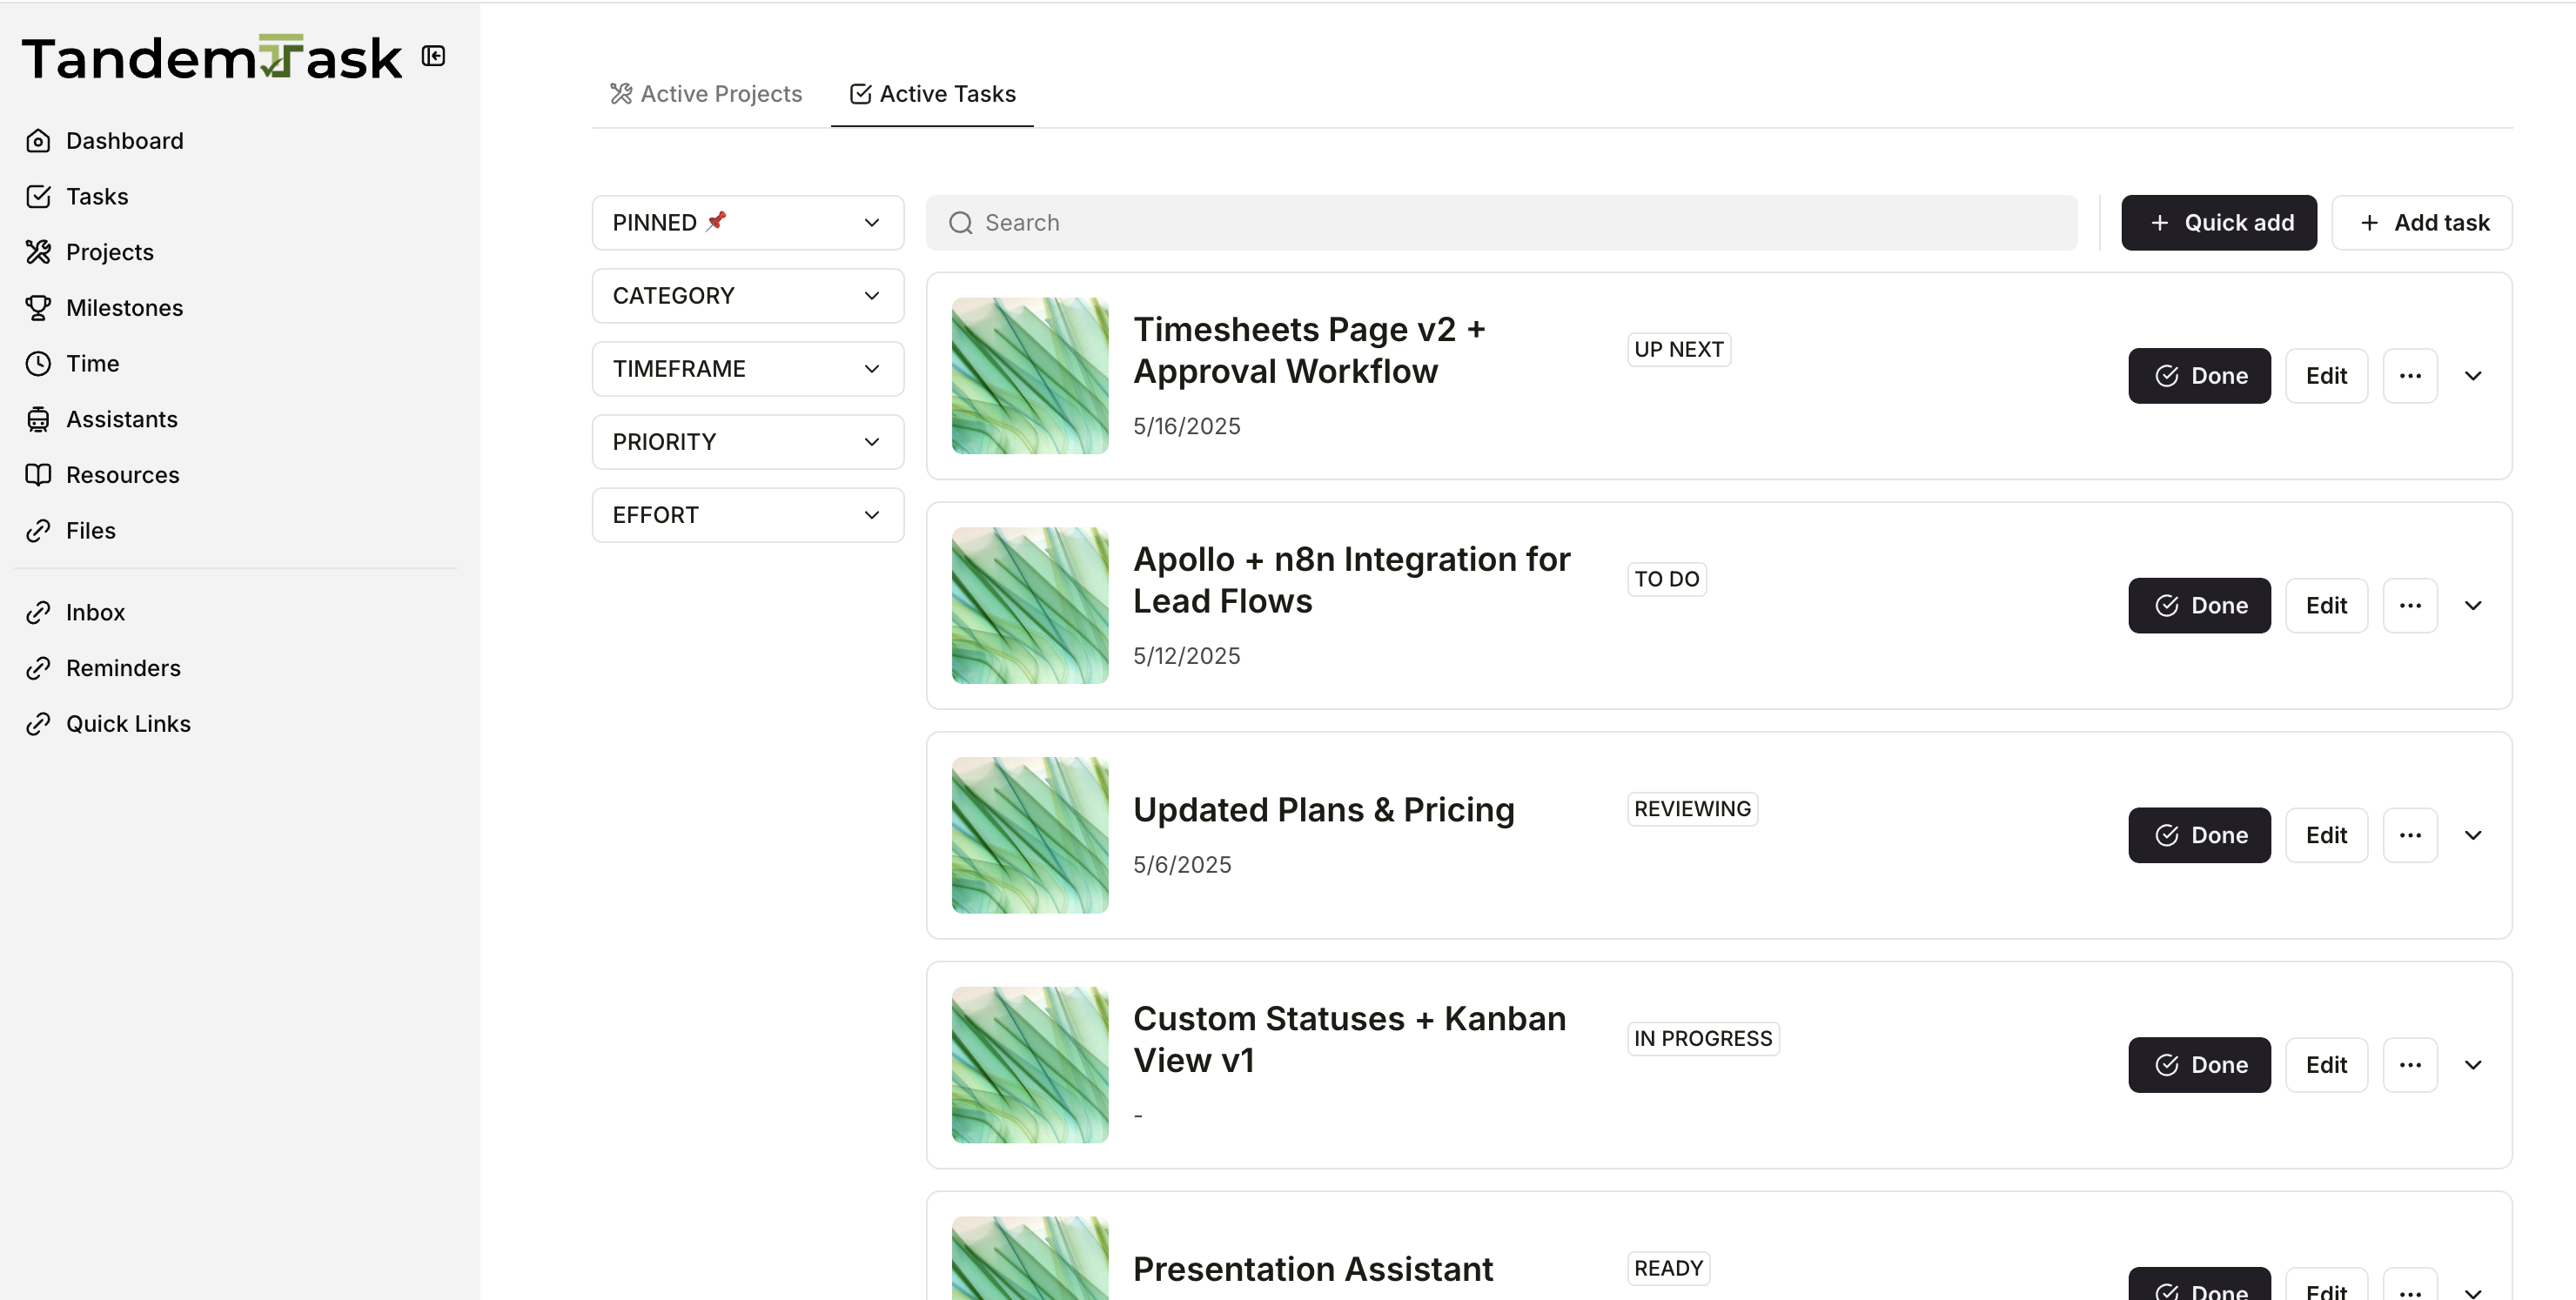This screenshot has height=1300, width=2576.
Task: Expand the PINNED filter dropdown
Action: point(748,223)
